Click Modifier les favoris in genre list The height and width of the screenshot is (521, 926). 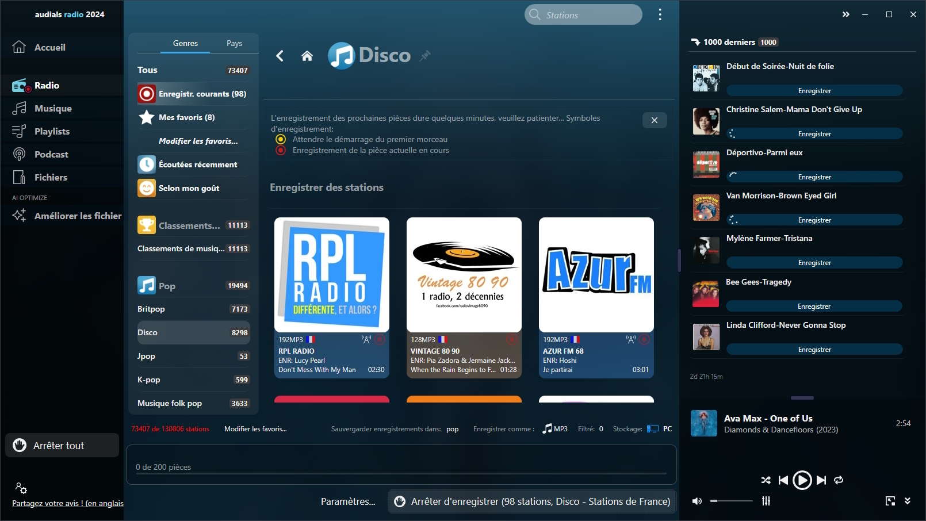click(x=198, y=141)
